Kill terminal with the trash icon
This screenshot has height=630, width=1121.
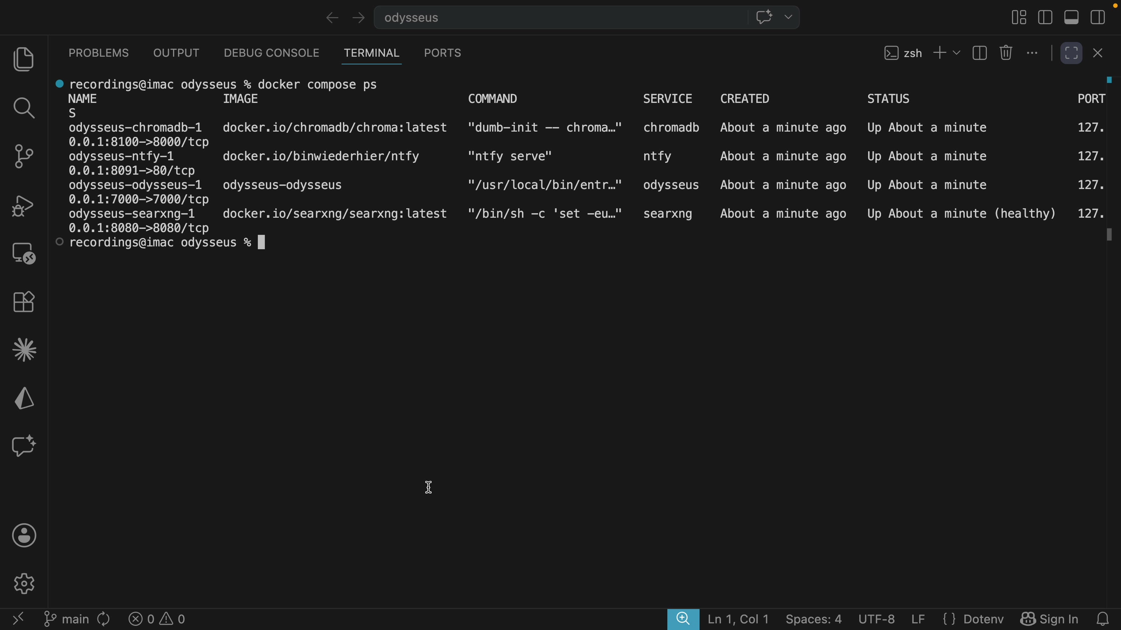click(1006, 53)
